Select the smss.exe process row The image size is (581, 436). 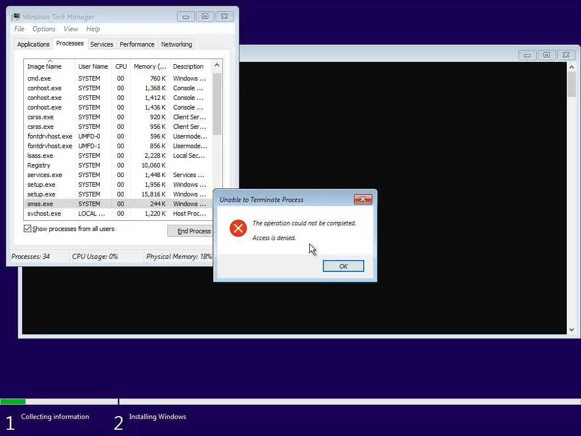tap(118, 204)
